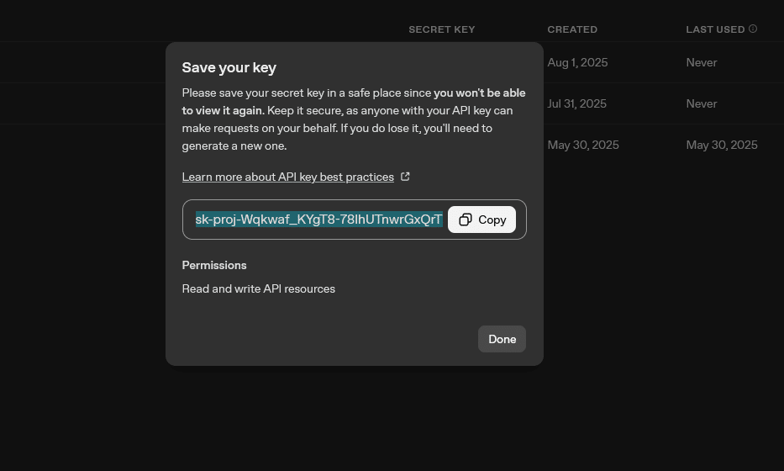
Task: Click the SECRET KEY column header
Action: [x=441, y=29]
